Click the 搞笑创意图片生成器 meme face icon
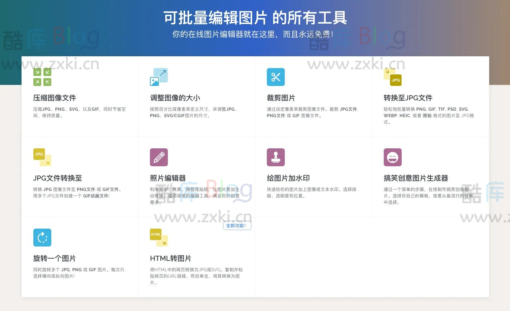This screenshot has width=510, height=311. coord(393,157)
